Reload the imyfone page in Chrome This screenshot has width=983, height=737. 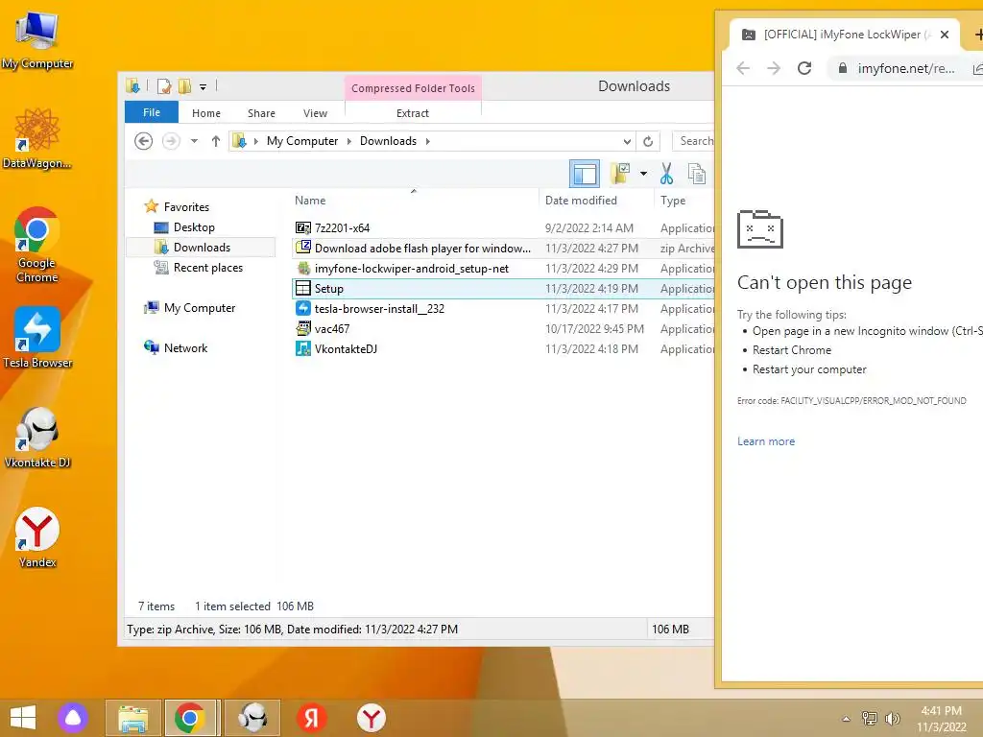pos(804,68)
